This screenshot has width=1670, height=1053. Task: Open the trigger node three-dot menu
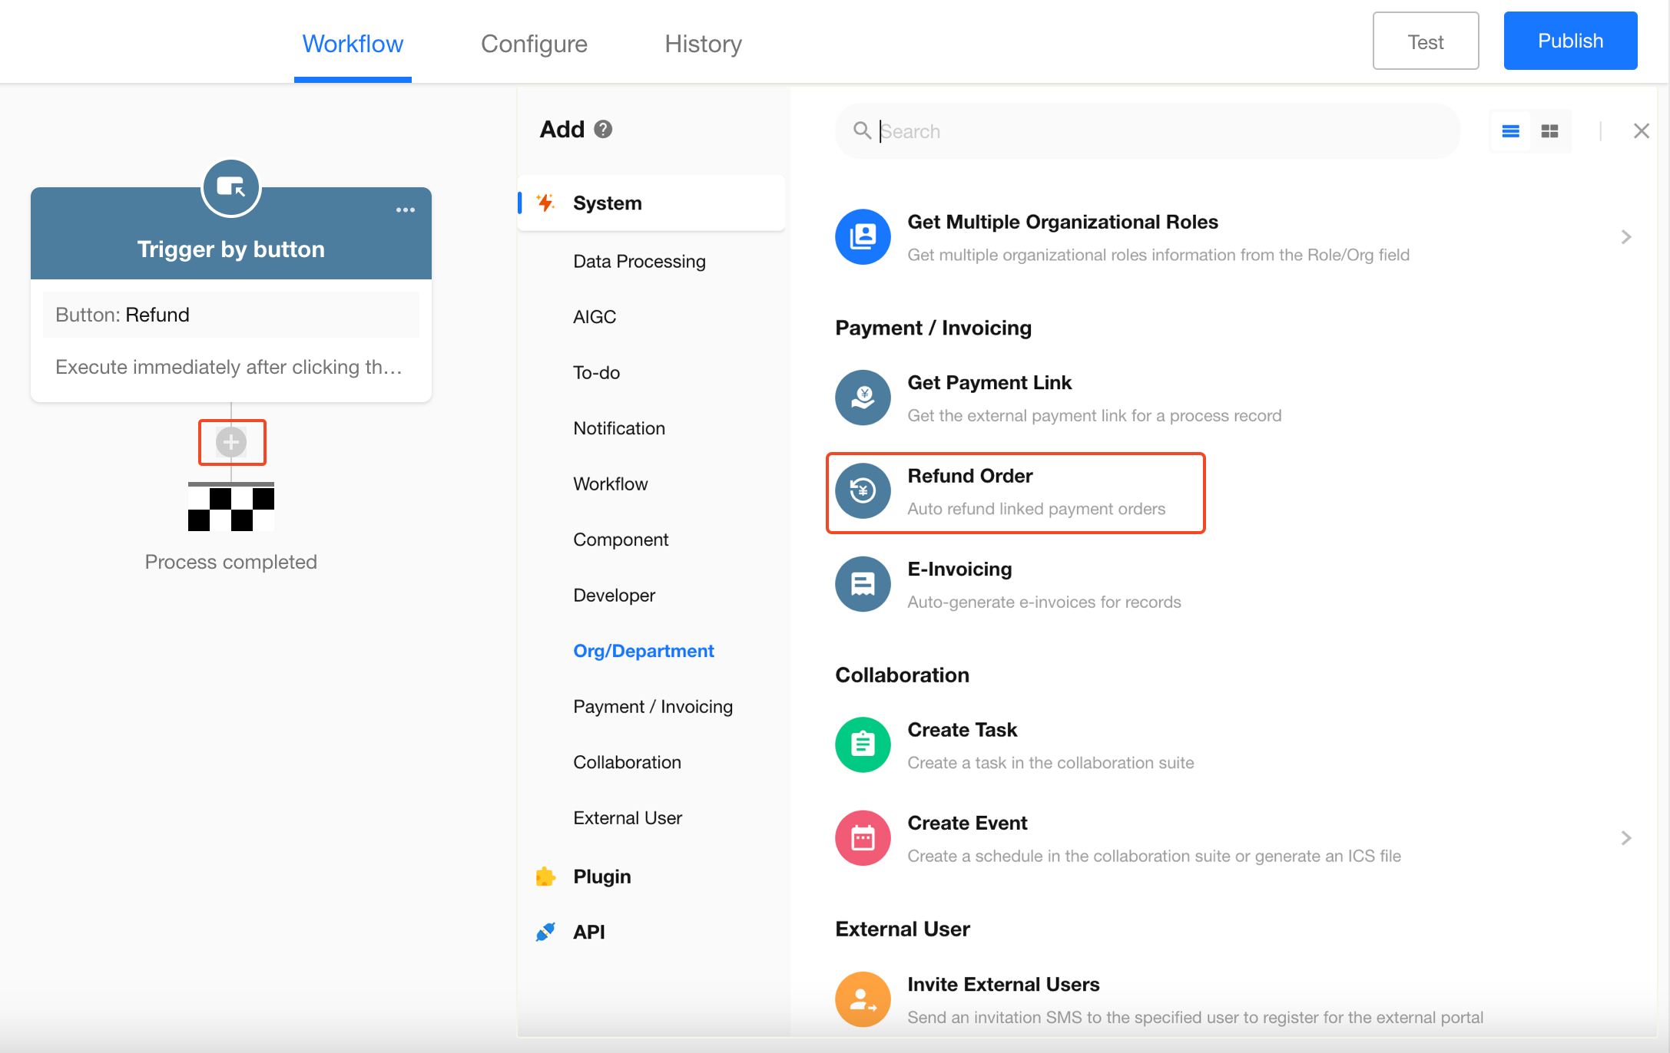click(x=405, y=210)
